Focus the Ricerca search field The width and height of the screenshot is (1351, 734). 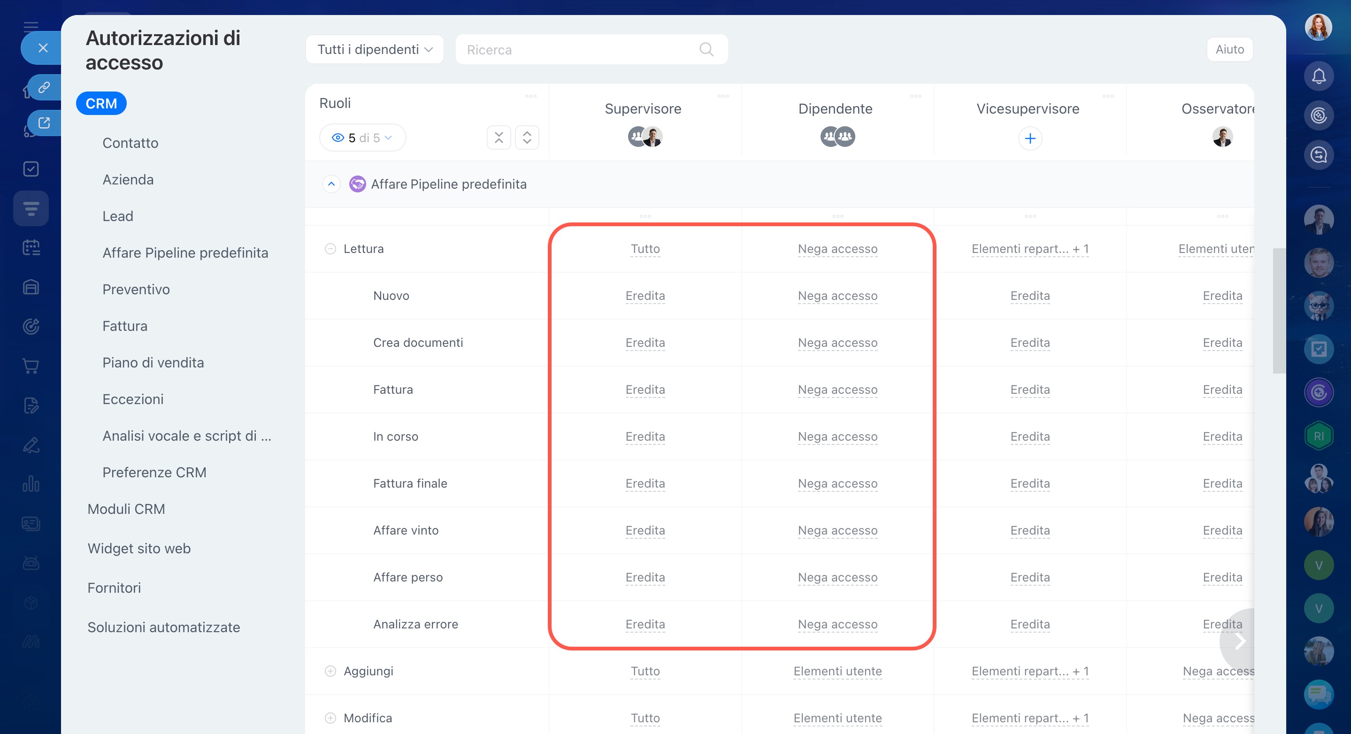pos(577,49)
